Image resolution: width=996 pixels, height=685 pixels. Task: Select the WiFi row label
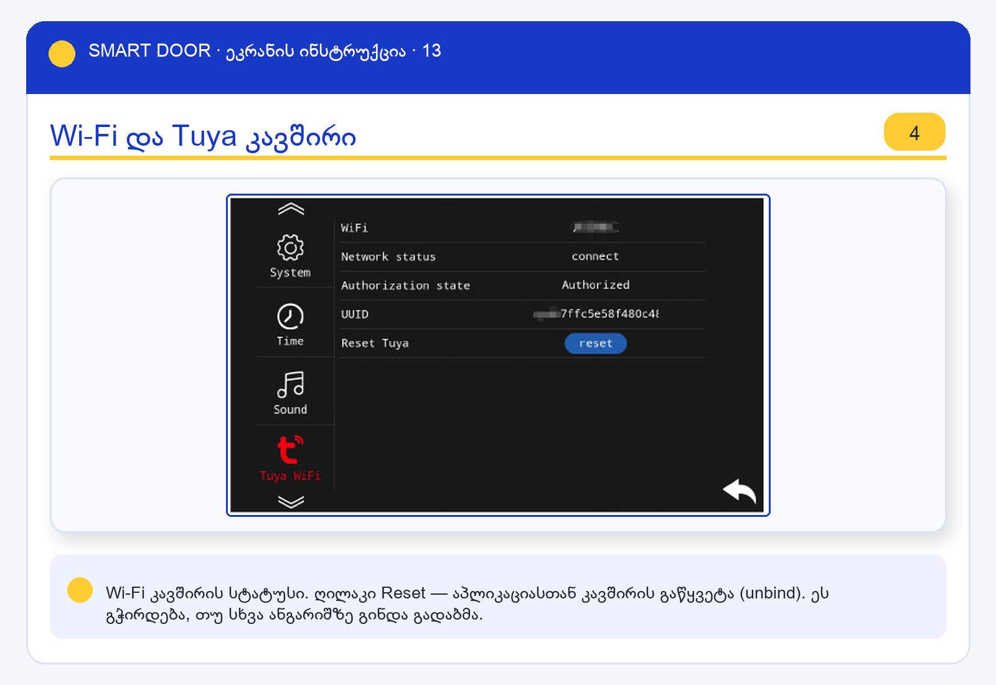pyautogui.click(x=354, y=228)
